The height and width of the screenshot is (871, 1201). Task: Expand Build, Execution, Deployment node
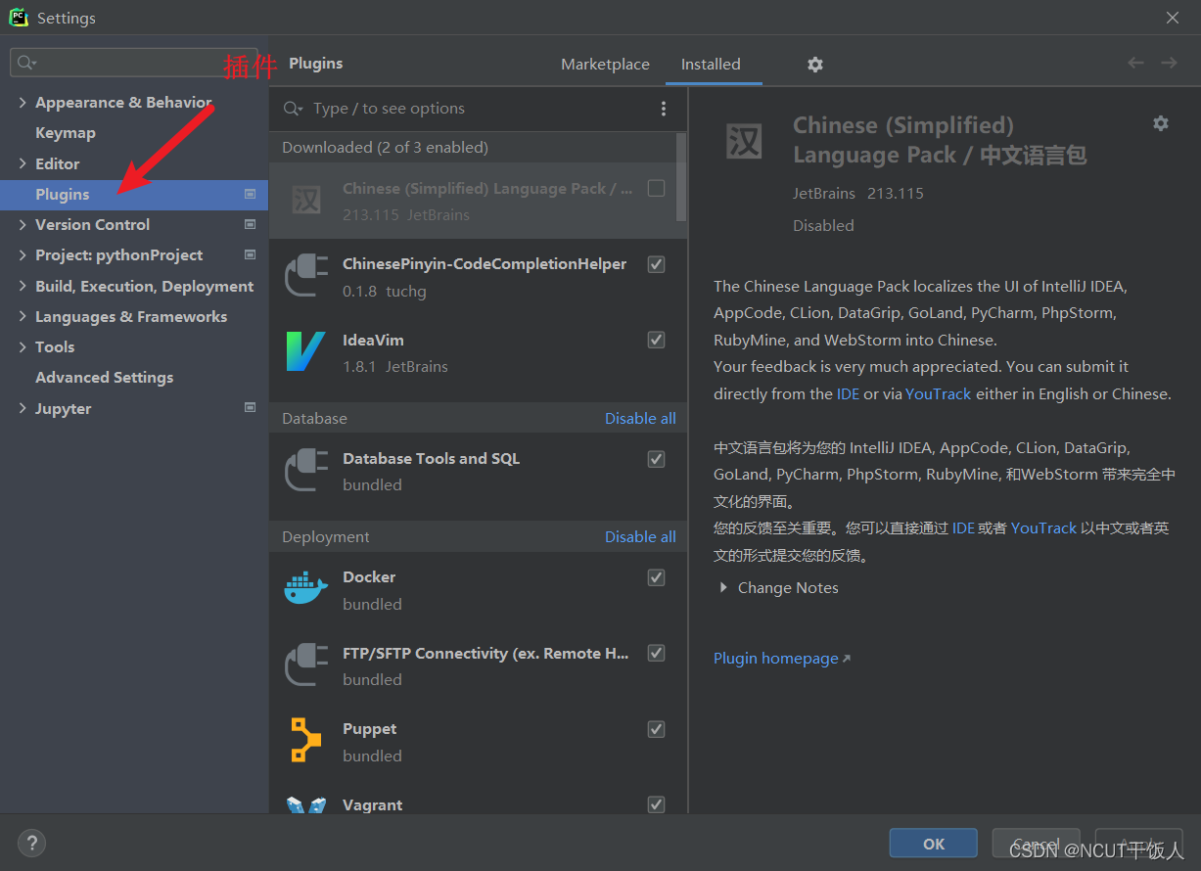(x=23, y=286)
